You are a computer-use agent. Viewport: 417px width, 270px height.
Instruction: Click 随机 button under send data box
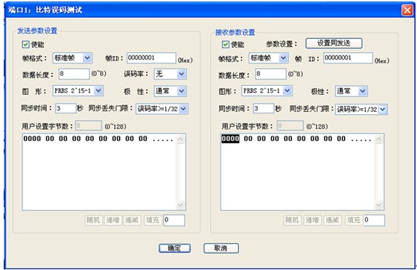point(94,220)
